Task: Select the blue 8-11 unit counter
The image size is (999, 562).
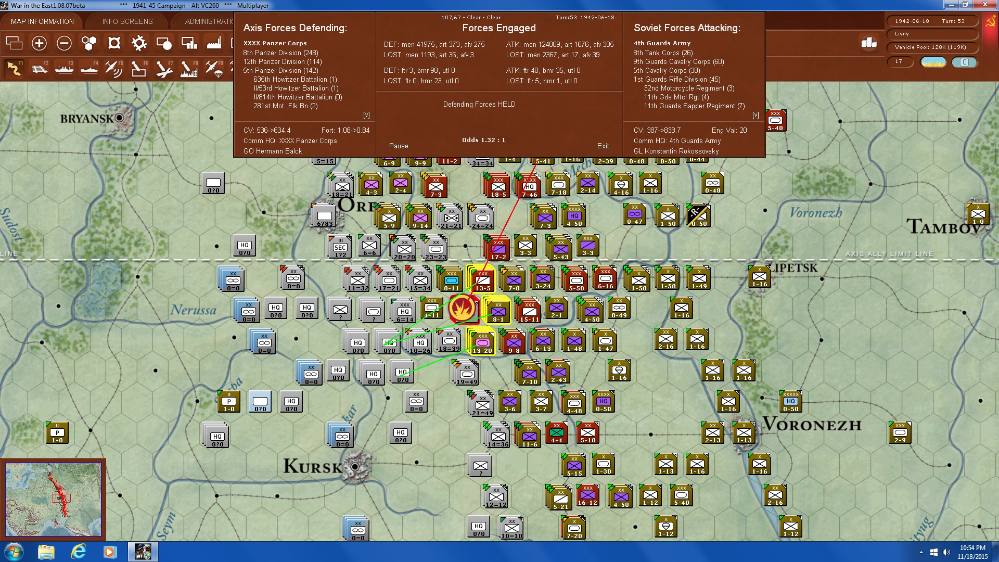Action: click(451, 279)
